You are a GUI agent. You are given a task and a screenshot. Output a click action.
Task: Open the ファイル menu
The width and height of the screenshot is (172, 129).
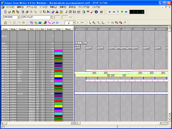(x=10, y=7)
